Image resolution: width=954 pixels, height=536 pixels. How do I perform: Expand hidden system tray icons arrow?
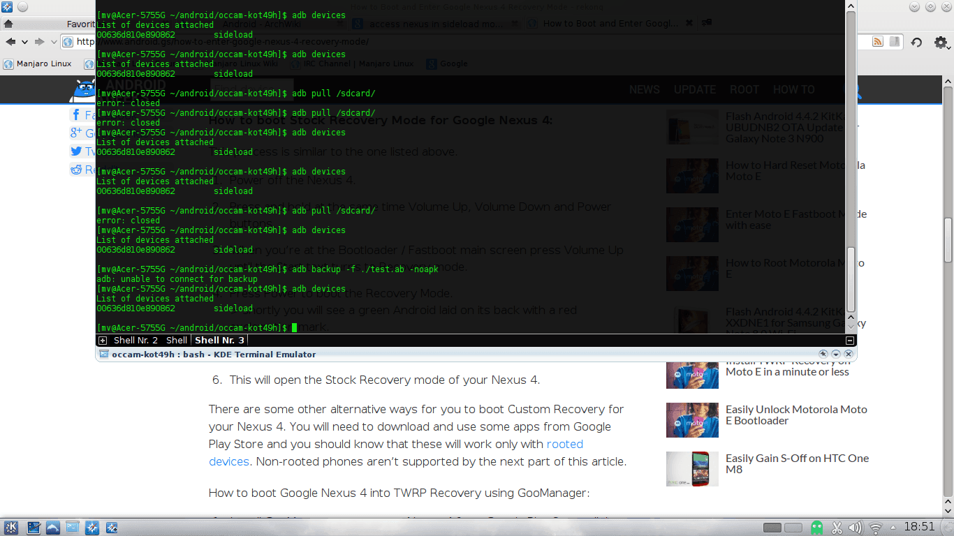pos(892,528)
